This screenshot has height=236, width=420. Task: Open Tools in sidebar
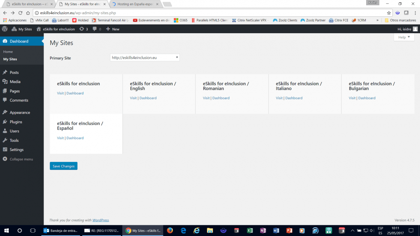[x=22, y=140]
